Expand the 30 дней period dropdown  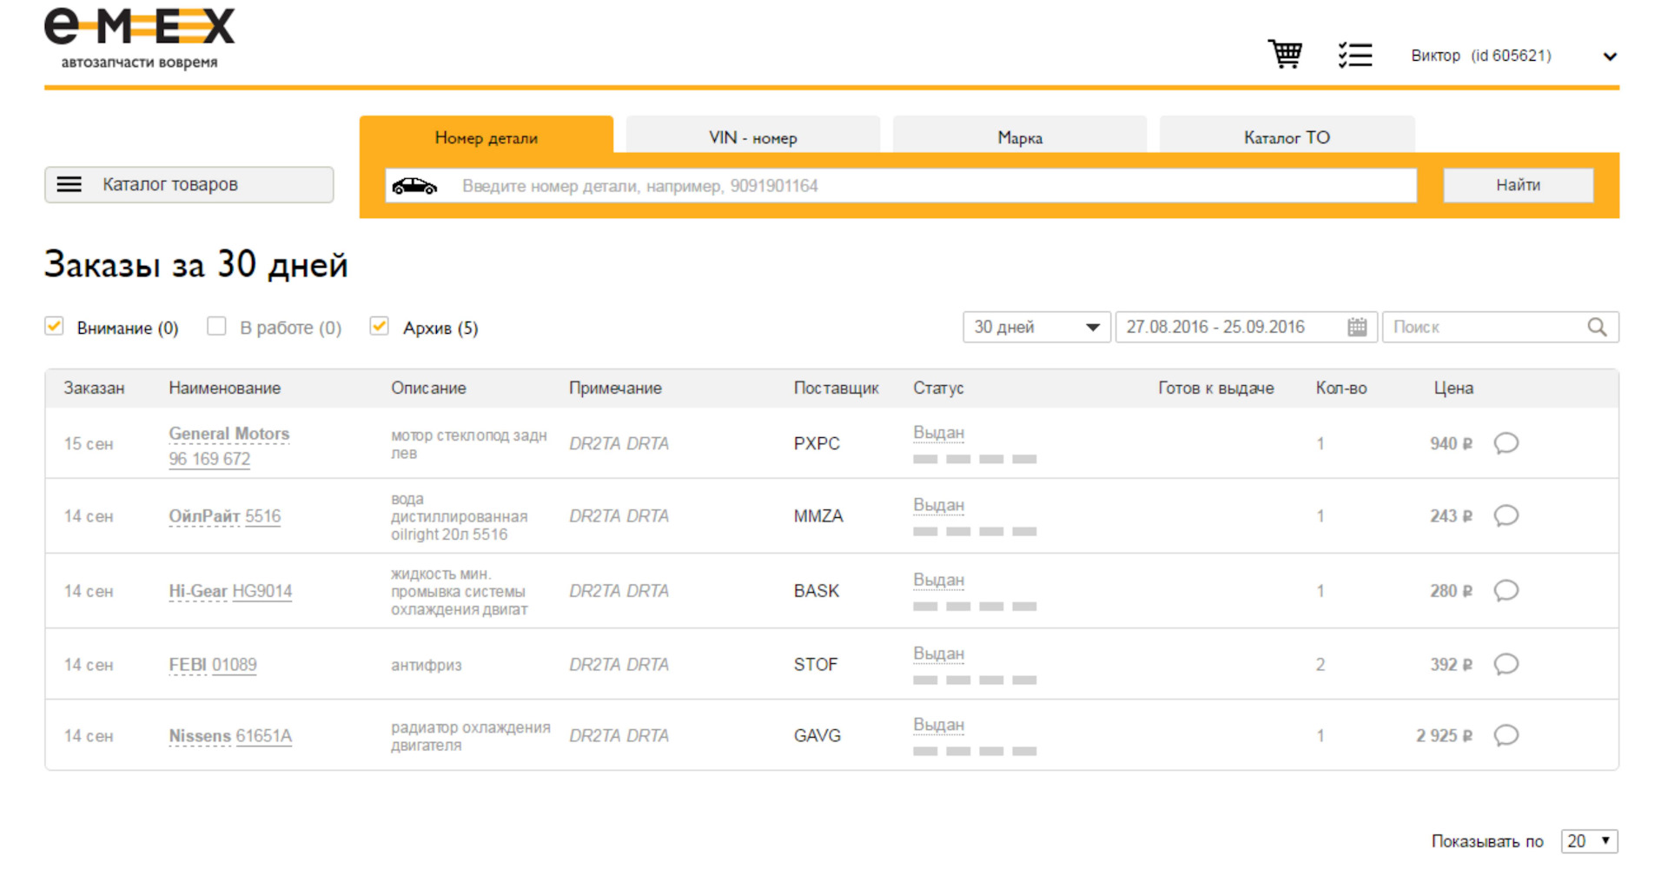tap(1036, 328)
